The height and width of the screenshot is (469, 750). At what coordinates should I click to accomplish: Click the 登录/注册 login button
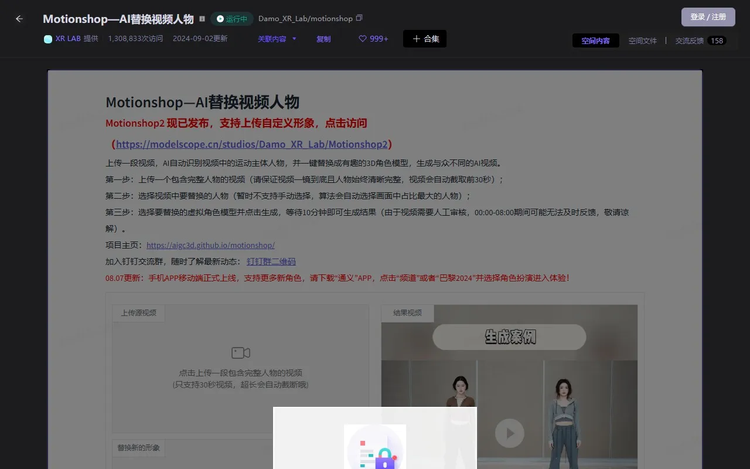[708, 17]
